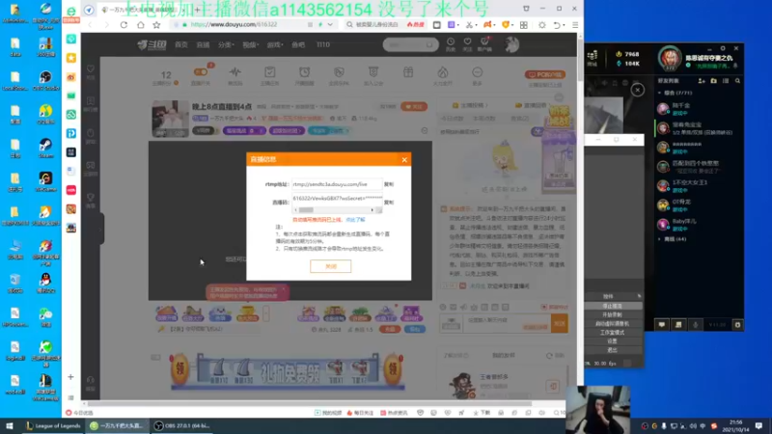The width and height of the screenshot is (772, 434).
Task: Expand the 视频 nav dropdown
Action: 250,44
